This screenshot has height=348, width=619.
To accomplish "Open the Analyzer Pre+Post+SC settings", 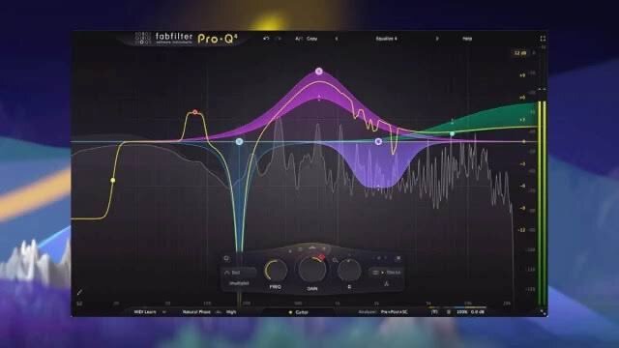I will pos(394,312).
